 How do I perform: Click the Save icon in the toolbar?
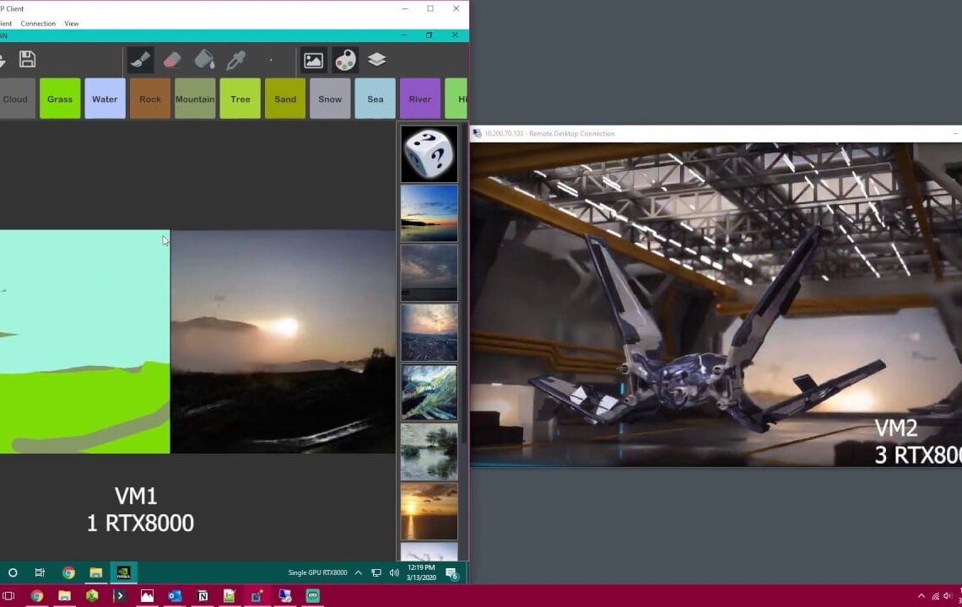click(26, 59)
